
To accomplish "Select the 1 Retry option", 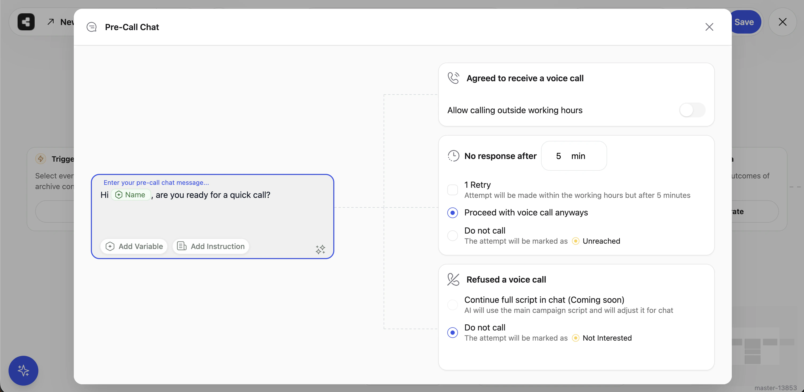I will point(453,189).
